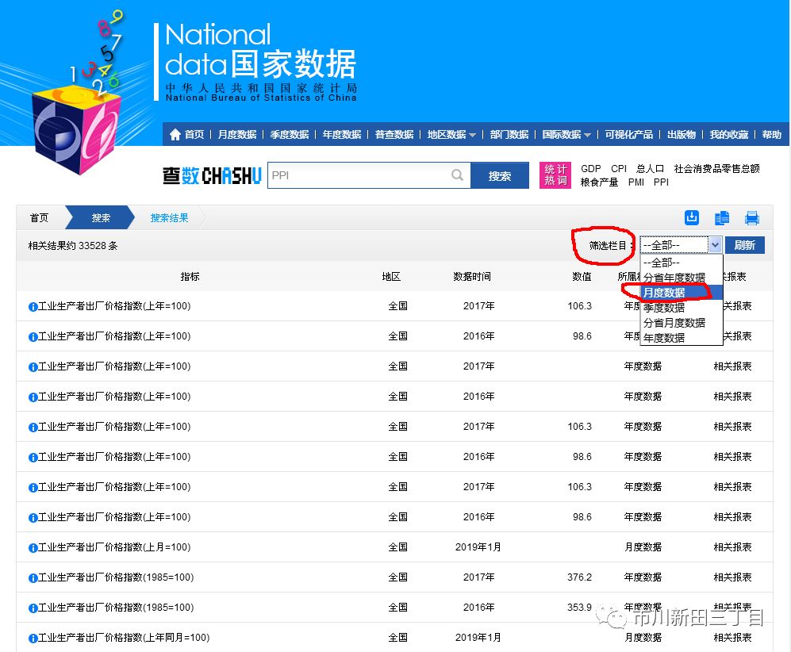Click inside the PPI search input field
791x652 pixels.
(357, 175)
